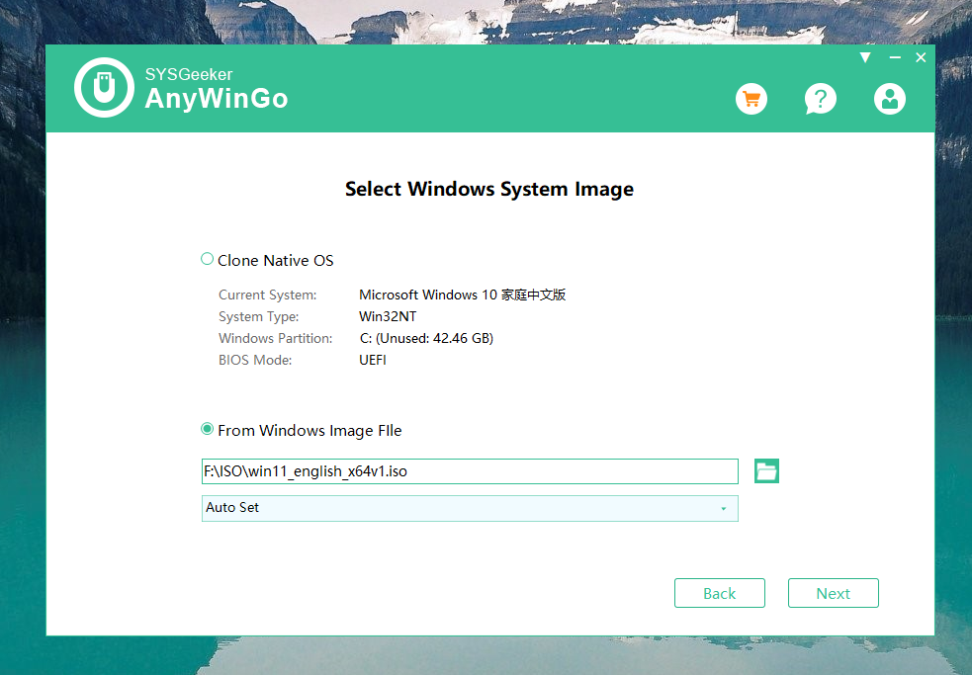This screenshot has height=675, width=972.
Task: Open the shopping cart purchase icon
Action: click(751, 99)
